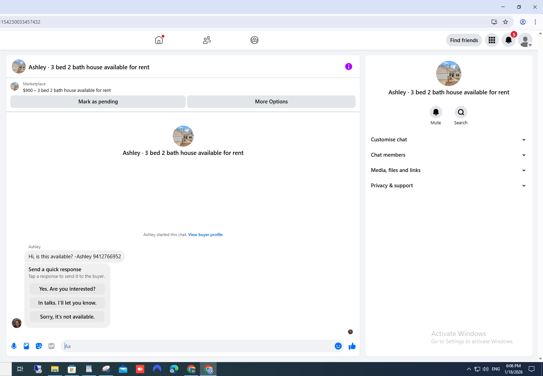This screenshot has height=376, width=543.
Task: Send quick reply 'Yes. Are you interested?'
Action: pos(67,289)
